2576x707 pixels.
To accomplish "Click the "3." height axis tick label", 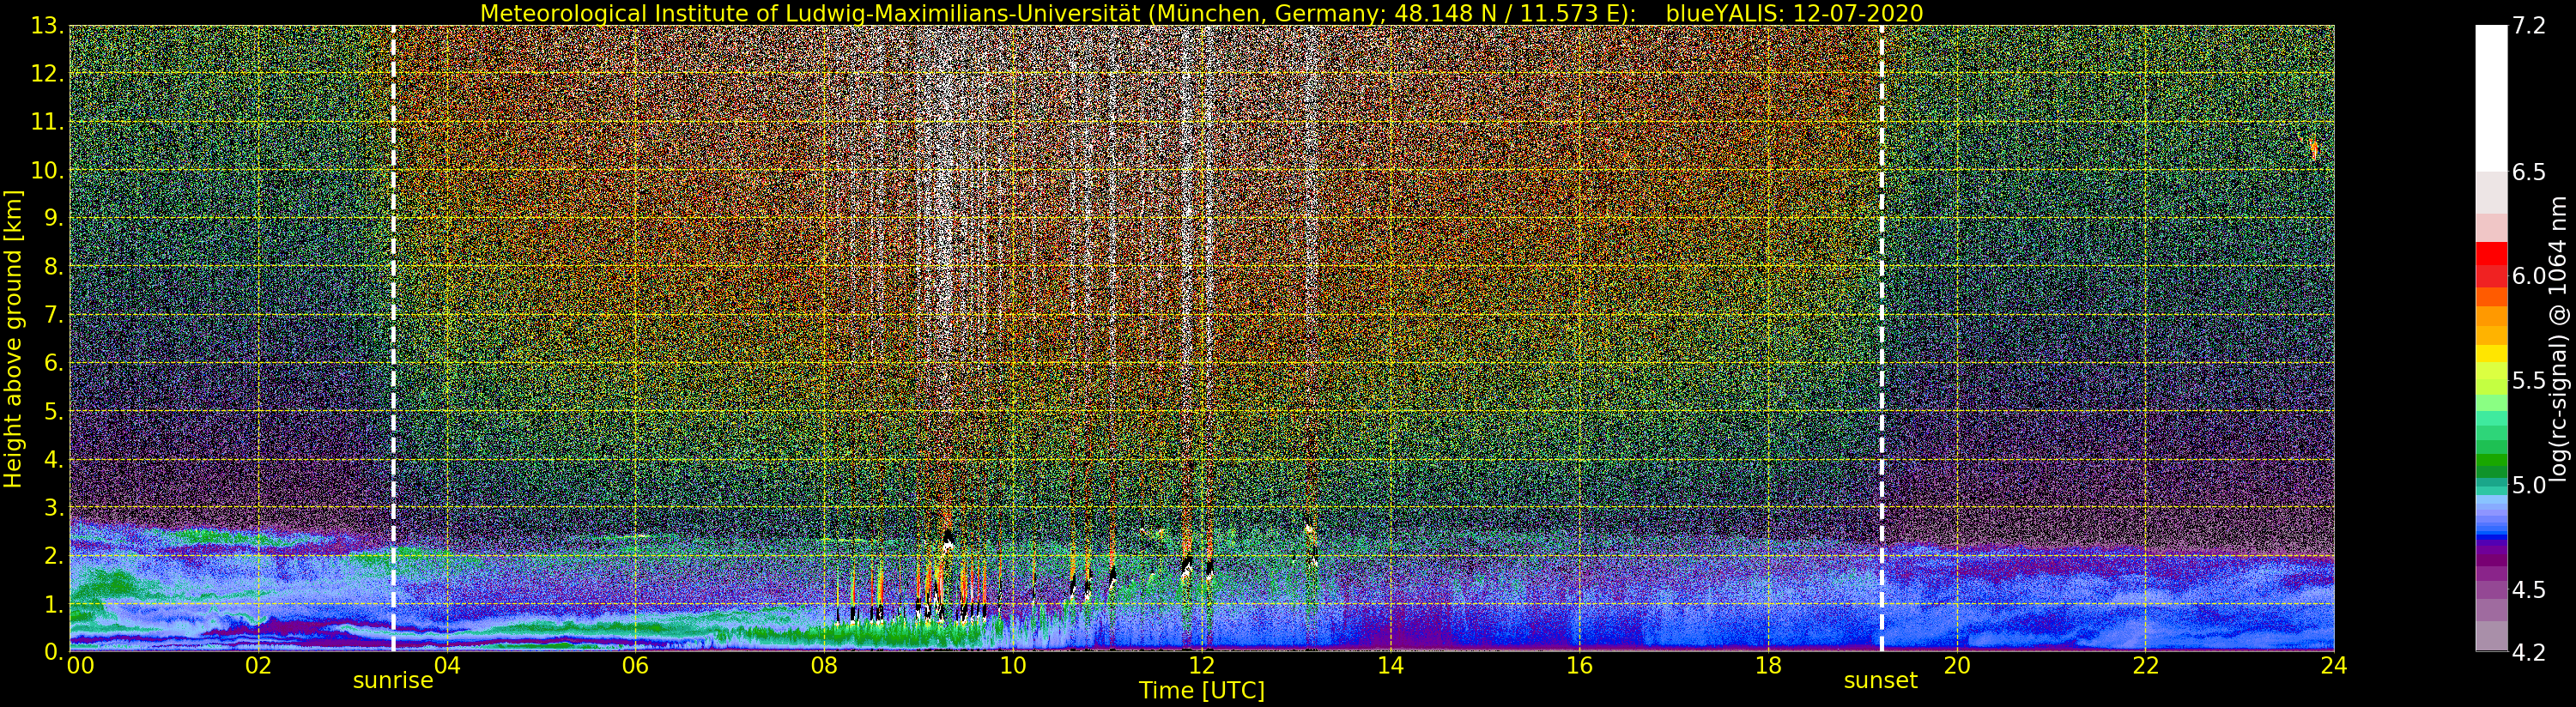I will [53, 507].
